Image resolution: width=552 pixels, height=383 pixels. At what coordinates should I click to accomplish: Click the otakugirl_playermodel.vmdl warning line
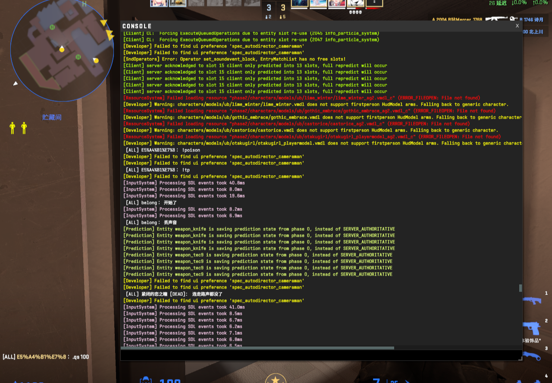(322, 143)
